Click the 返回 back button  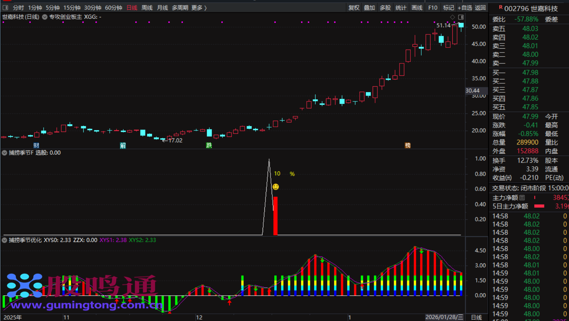point(480,8)
